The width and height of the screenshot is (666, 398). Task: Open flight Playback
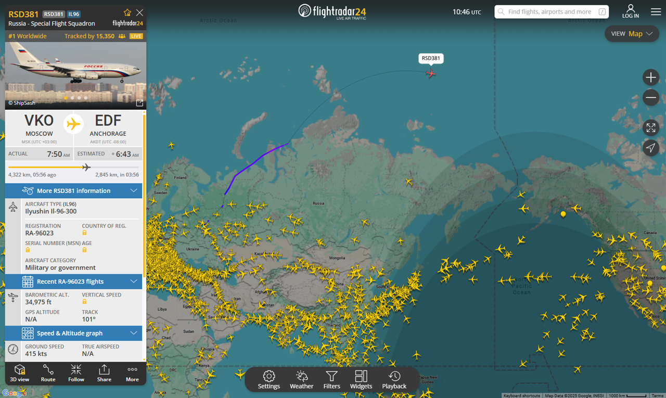click(x=394, y=380)
